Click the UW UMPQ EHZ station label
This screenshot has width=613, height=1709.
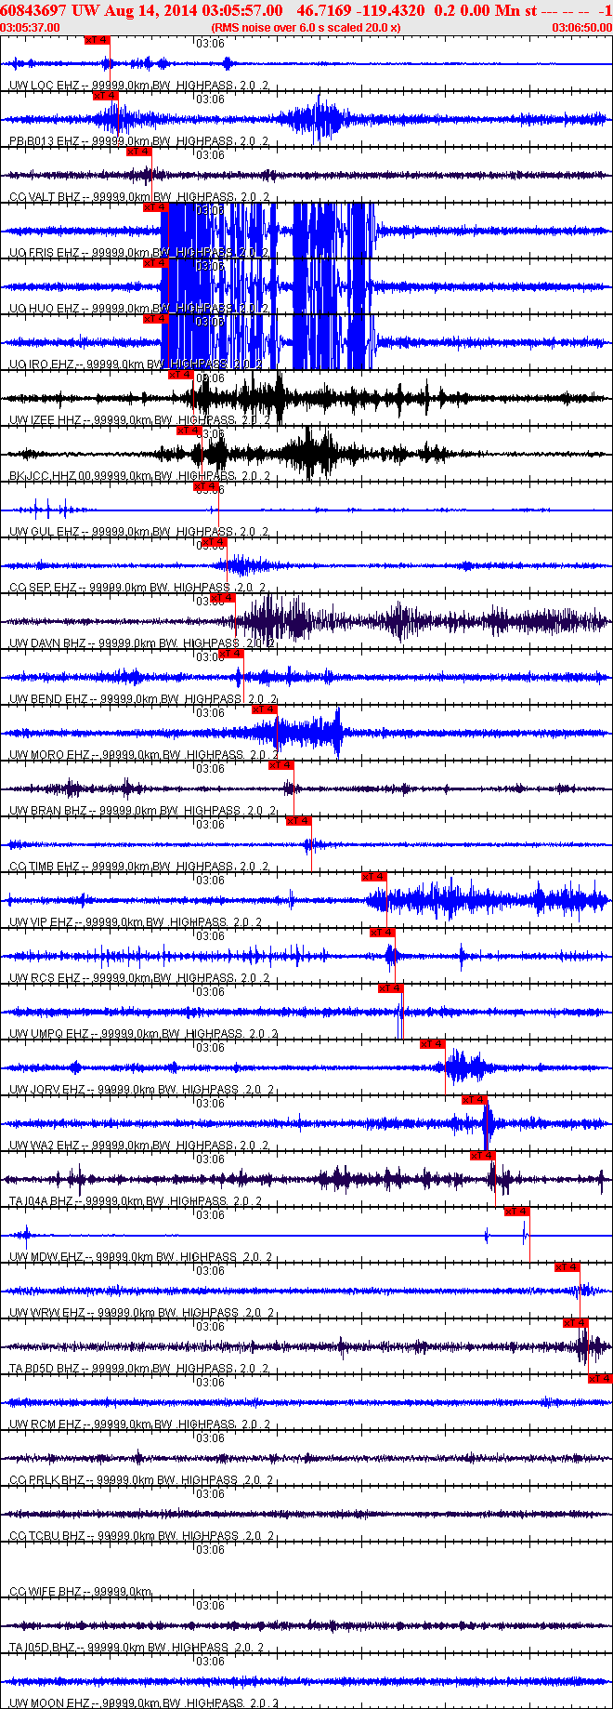tap(49, 1034)
